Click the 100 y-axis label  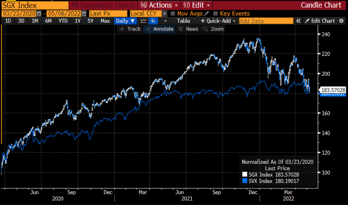click(x=326, y=173)
